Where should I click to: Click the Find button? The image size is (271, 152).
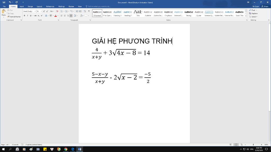(x=253, y=10)
